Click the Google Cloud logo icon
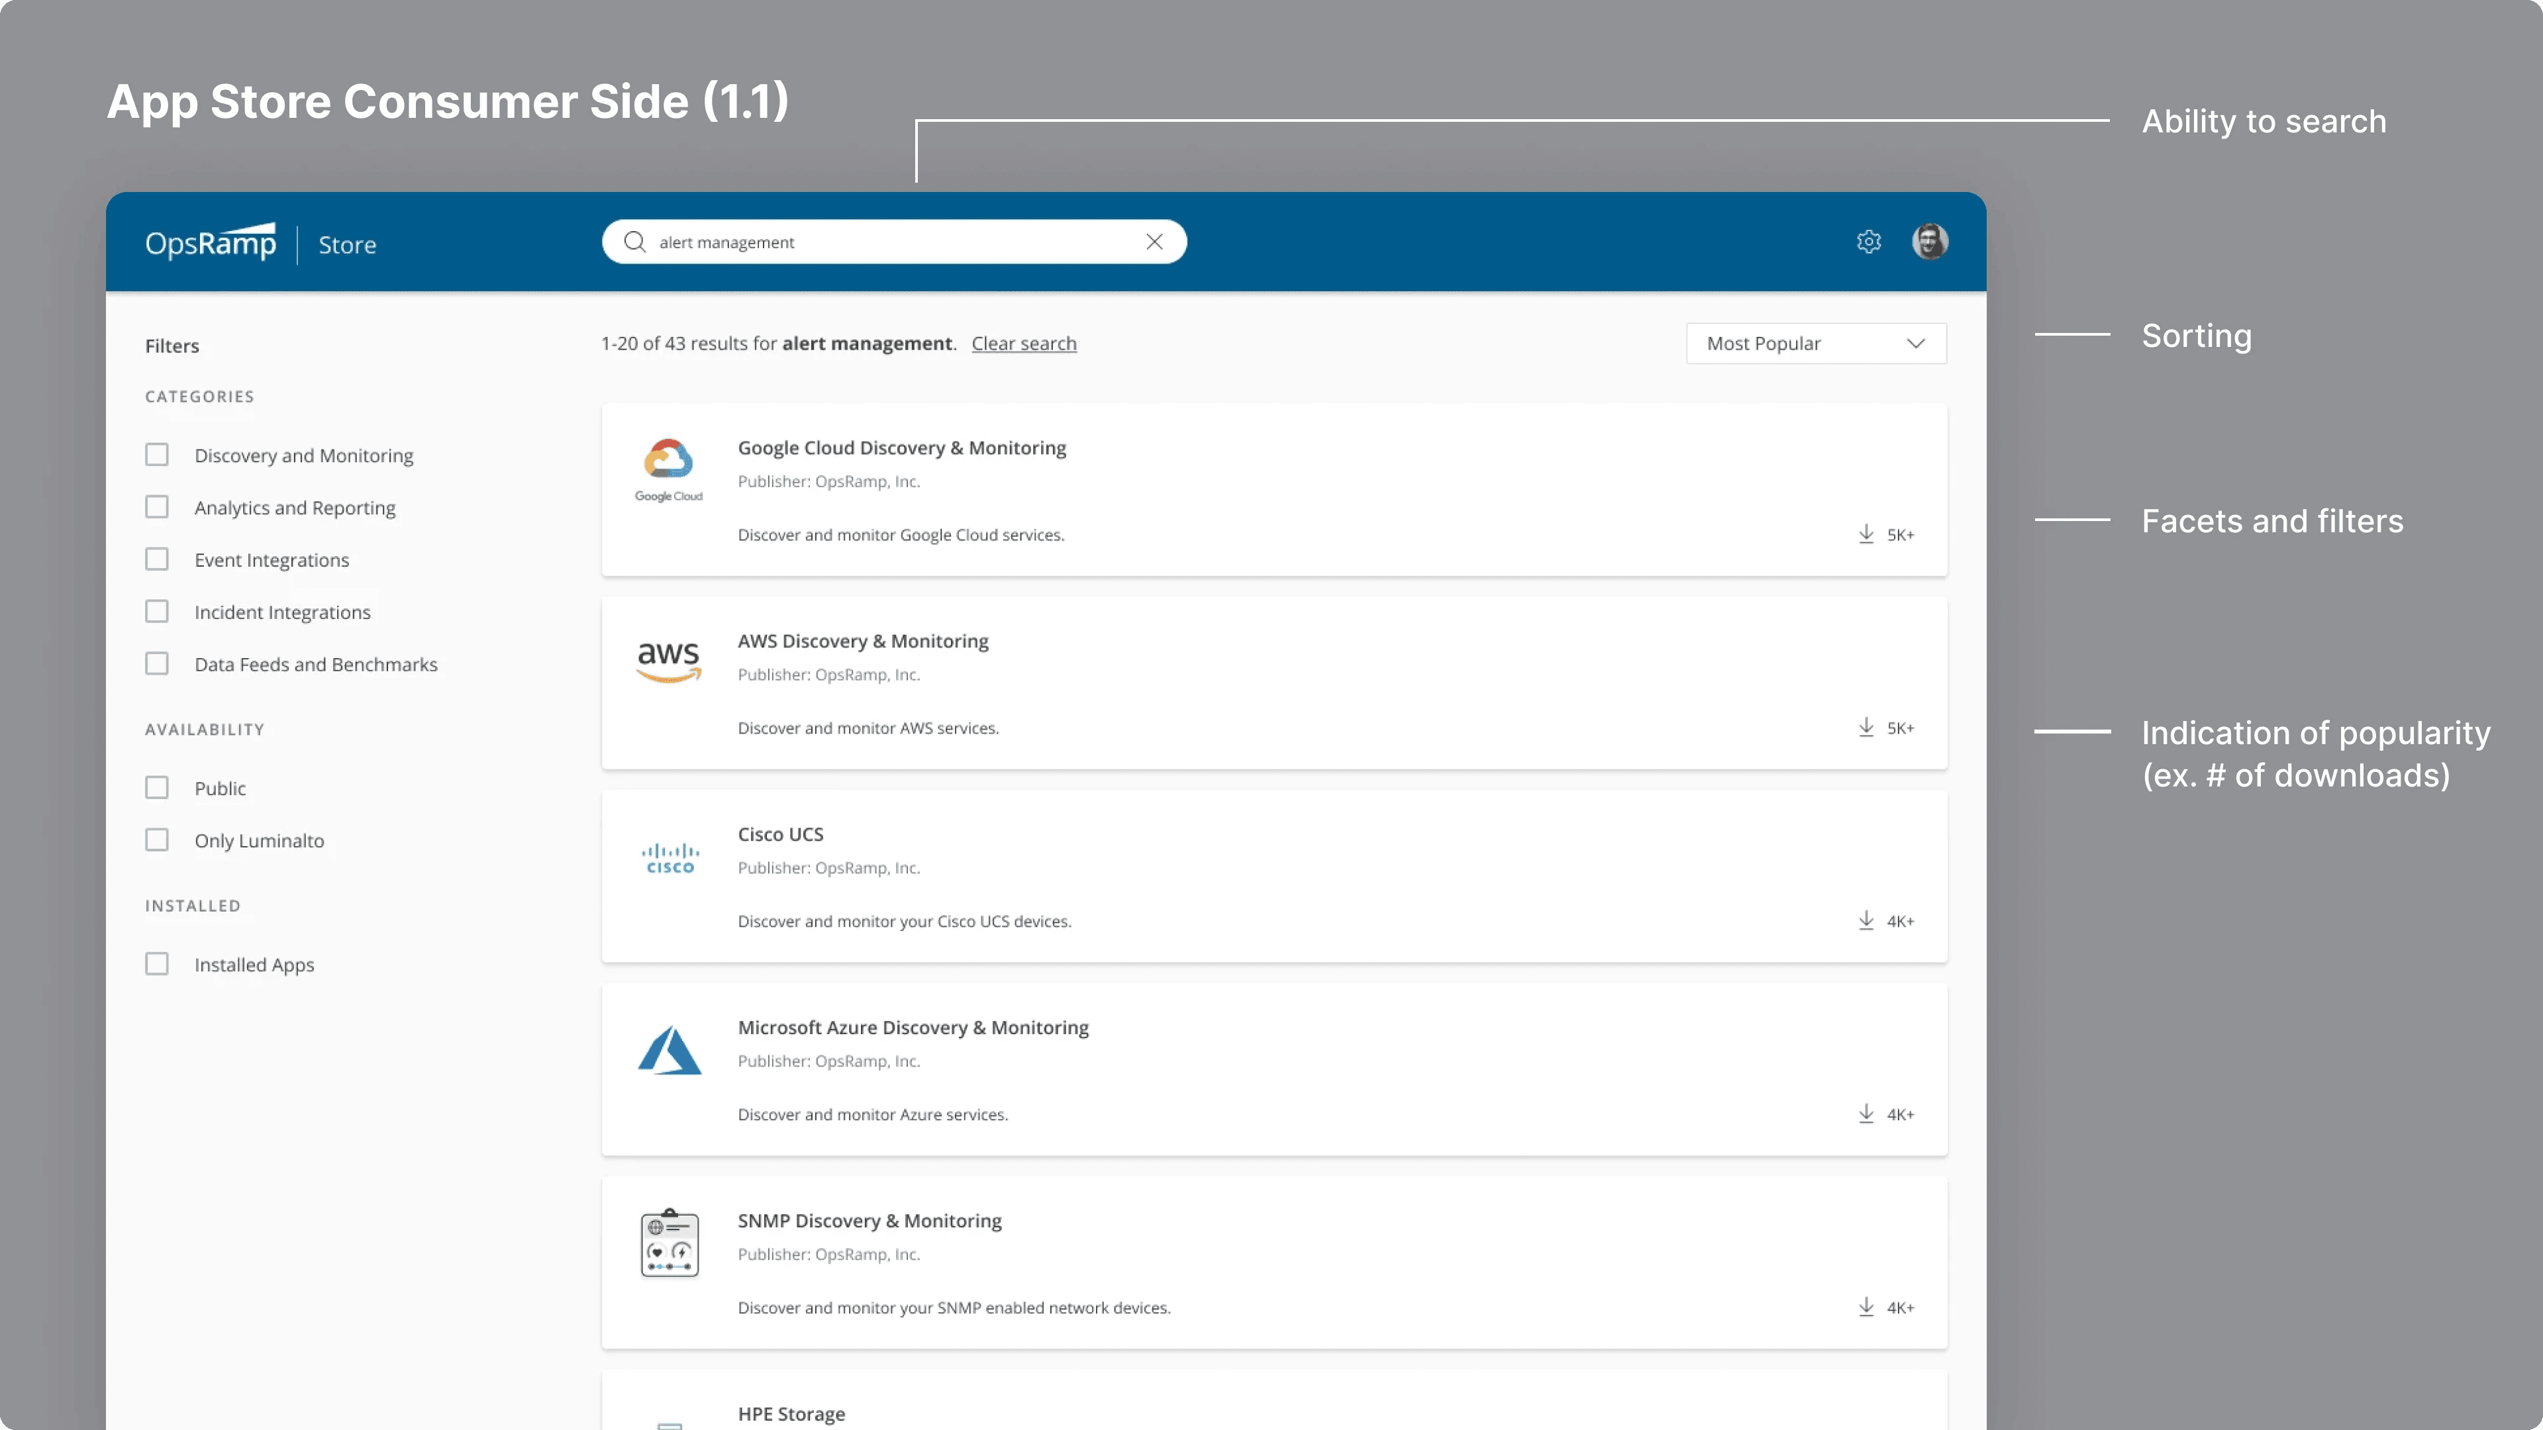 point(670,471)
